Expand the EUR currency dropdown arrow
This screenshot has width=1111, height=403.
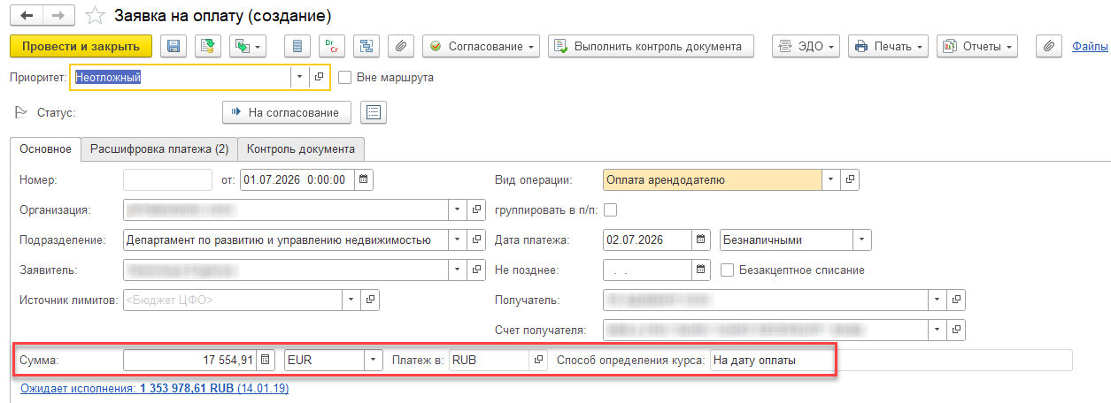click(x=374, y=361)
